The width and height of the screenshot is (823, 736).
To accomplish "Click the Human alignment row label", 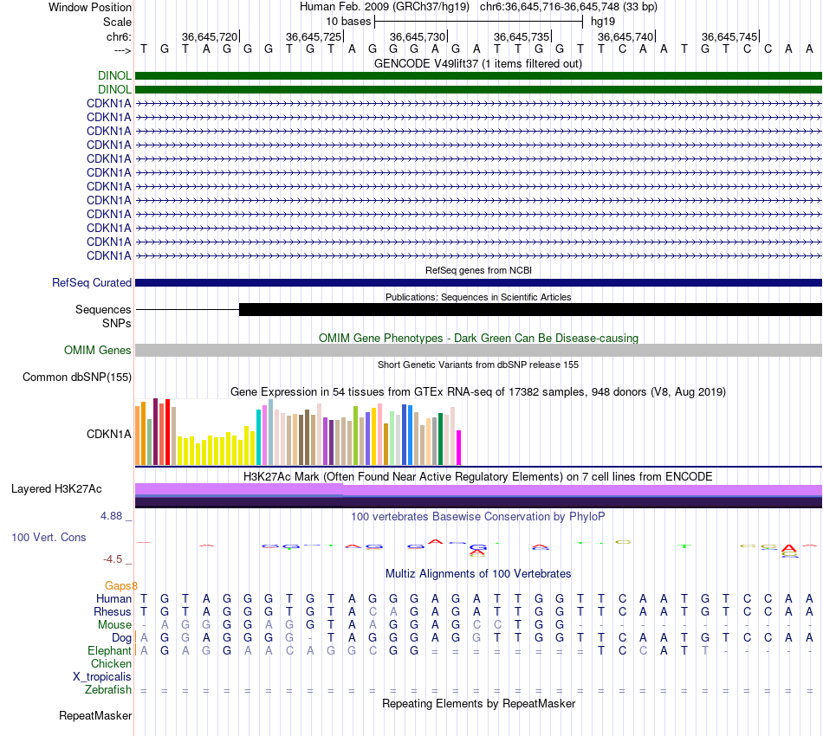I will 113,599.
